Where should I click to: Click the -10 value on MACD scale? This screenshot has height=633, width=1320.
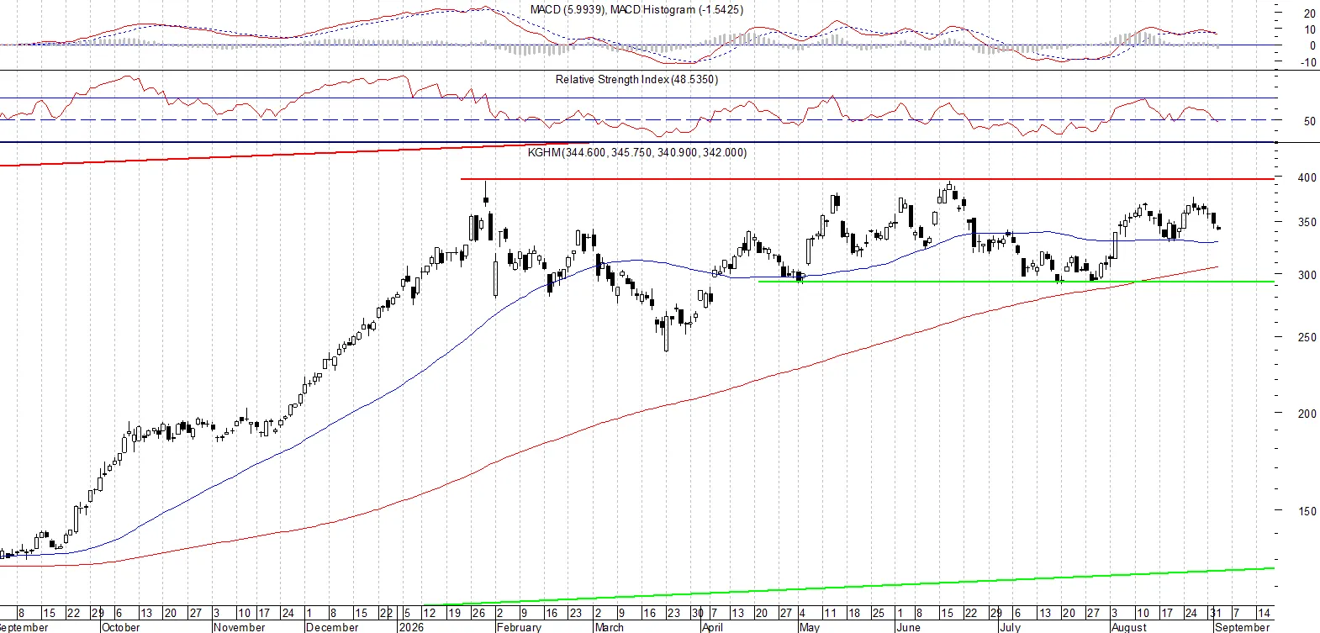pos(1308,62)
